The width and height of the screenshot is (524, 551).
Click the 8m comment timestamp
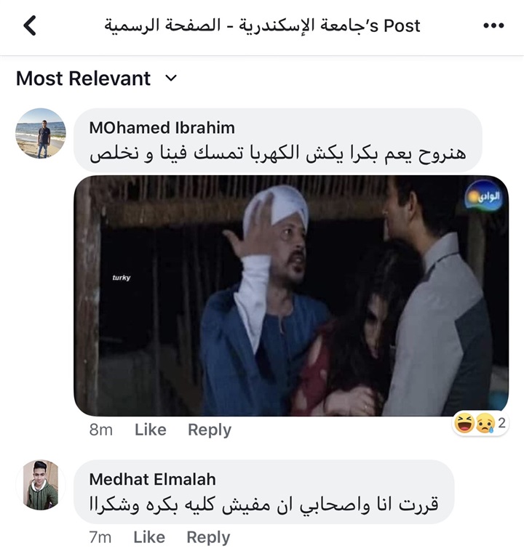[101, 430]
